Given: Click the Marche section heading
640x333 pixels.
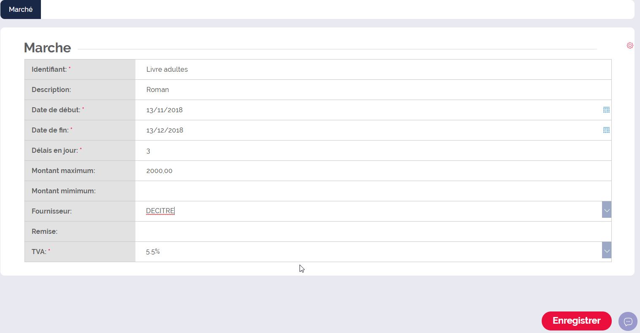Looking at the screenshot, I should click(47, 48).
